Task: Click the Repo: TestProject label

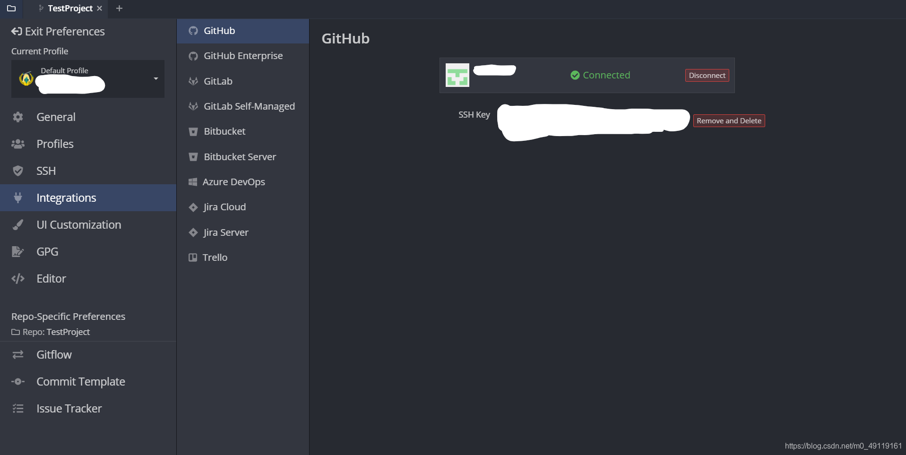Action: [51, 332]
